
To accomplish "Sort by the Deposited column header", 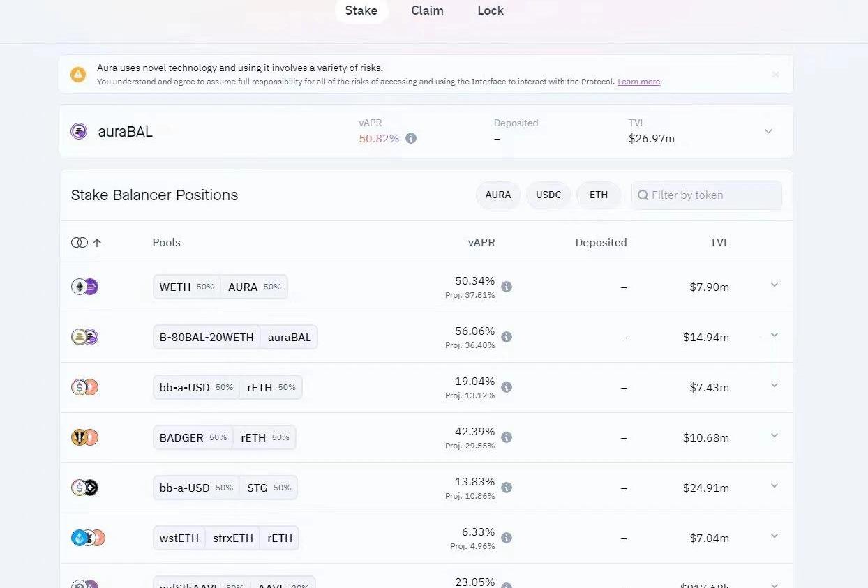I will pyautogui.click(x=601, y=243).
